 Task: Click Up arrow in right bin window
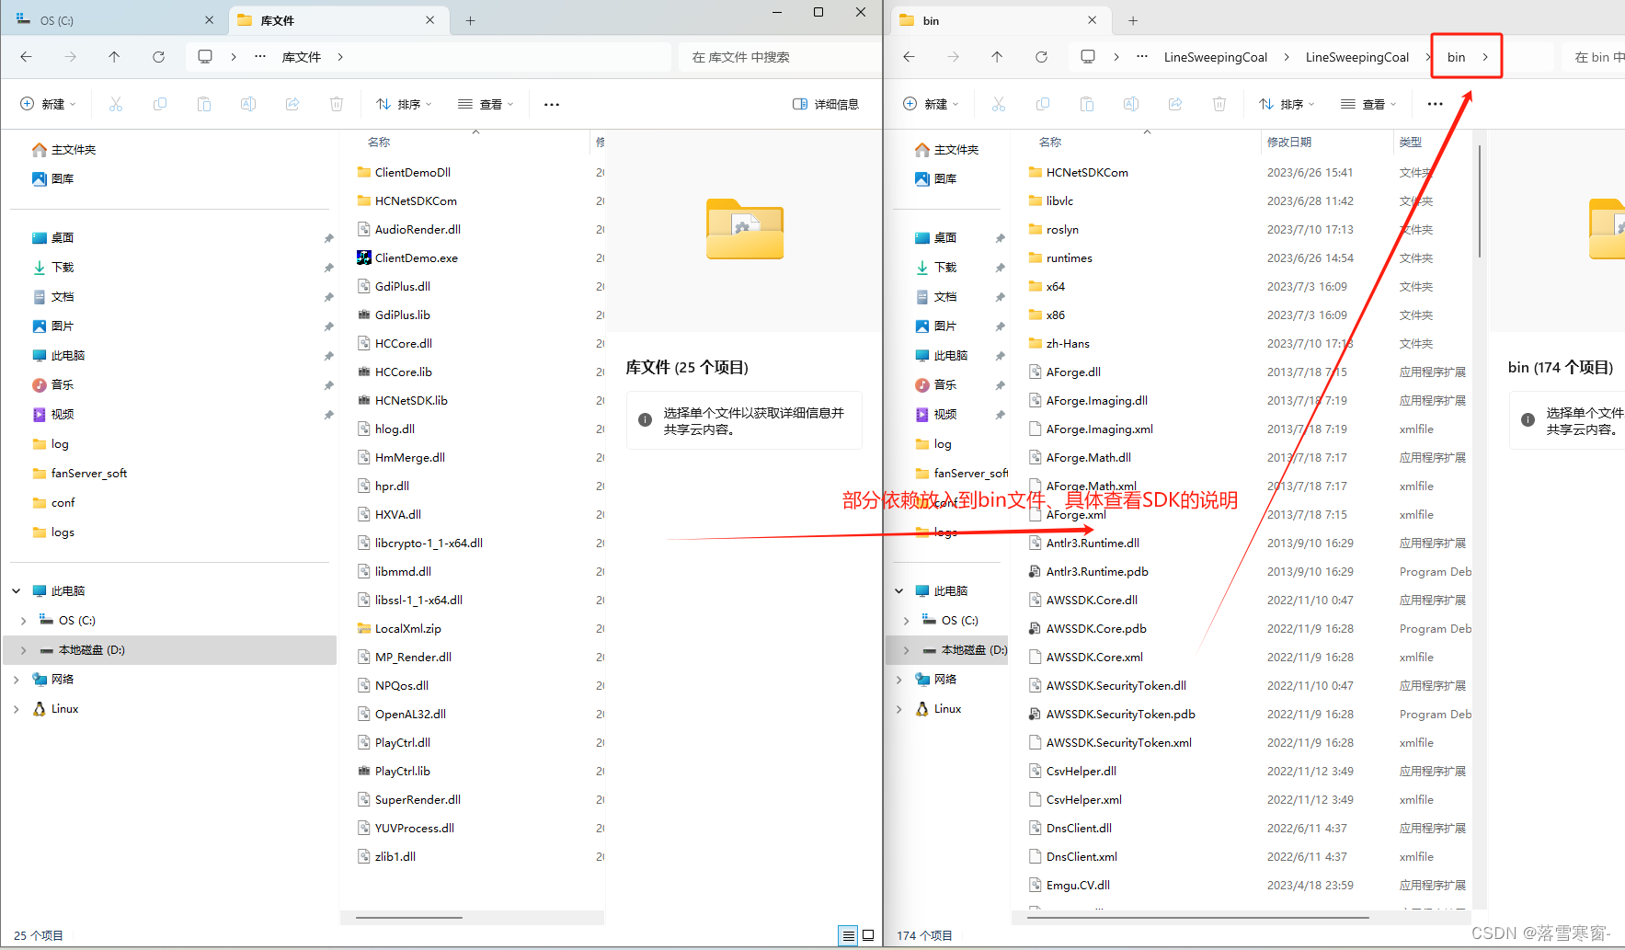click(x=997, y=57)
